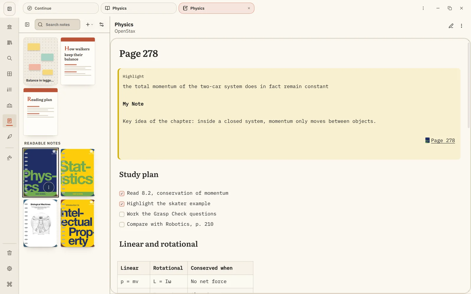Close the Physics notes tab
Viewport: 471px width, 294px height.
coord(249,8)
